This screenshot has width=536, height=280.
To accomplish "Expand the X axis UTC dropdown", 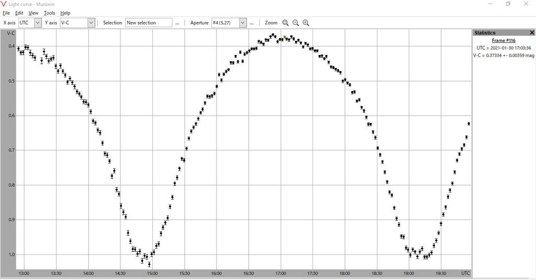I will tap(38, 23).
